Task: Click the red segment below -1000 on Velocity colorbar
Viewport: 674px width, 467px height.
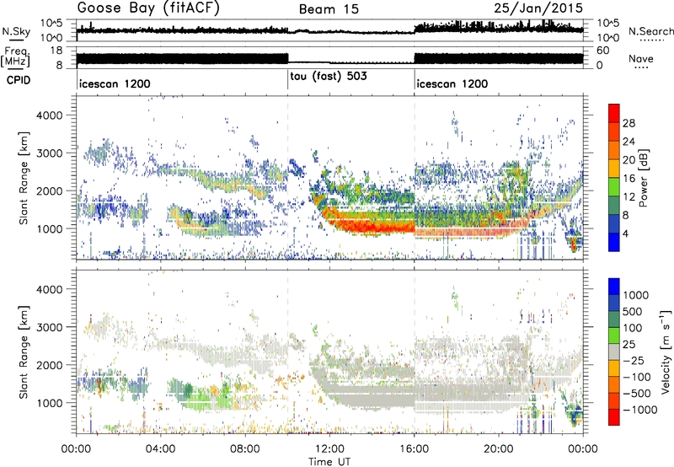Action: pos(614,417)
